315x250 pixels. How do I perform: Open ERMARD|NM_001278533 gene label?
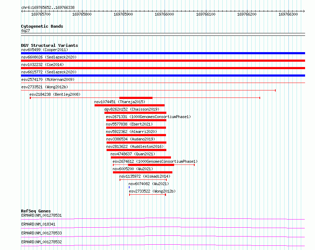point(41,233)
